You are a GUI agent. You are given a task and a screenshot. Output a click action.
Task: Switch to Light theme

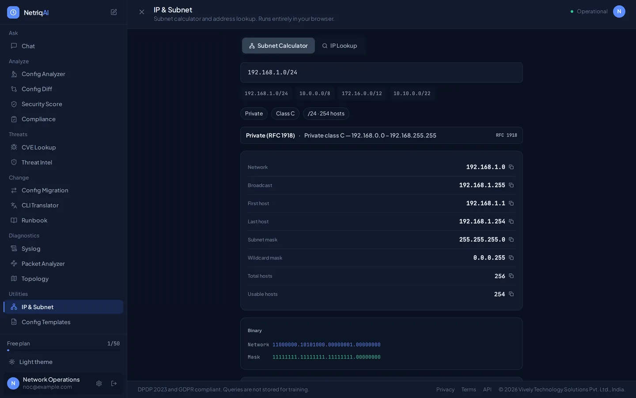(63, 362)
